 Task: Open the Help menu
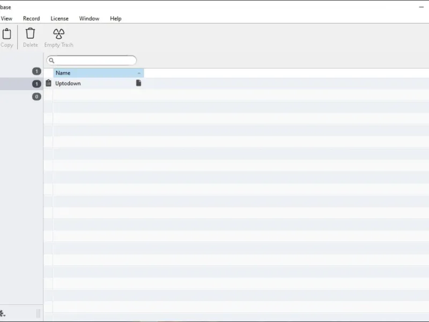click(116, 19)
